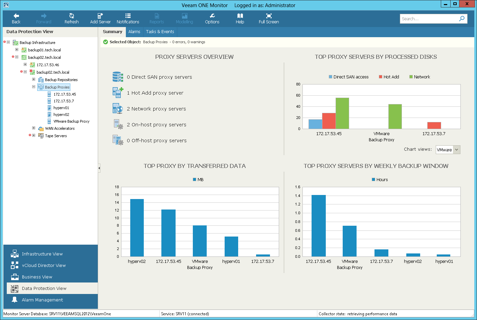This screenshot has width=477, height=320.
Task: Switch to the Alarms tab
Action: (x=134, y=32)
